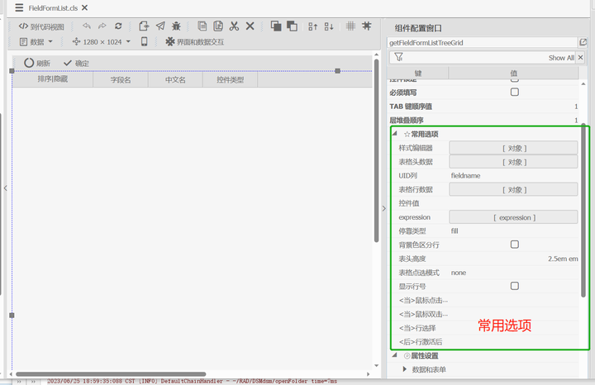The width and height of the screenshot is (595, 385).
Task: Close the FieldFormList.cls tab
Action: coord(85,7)
